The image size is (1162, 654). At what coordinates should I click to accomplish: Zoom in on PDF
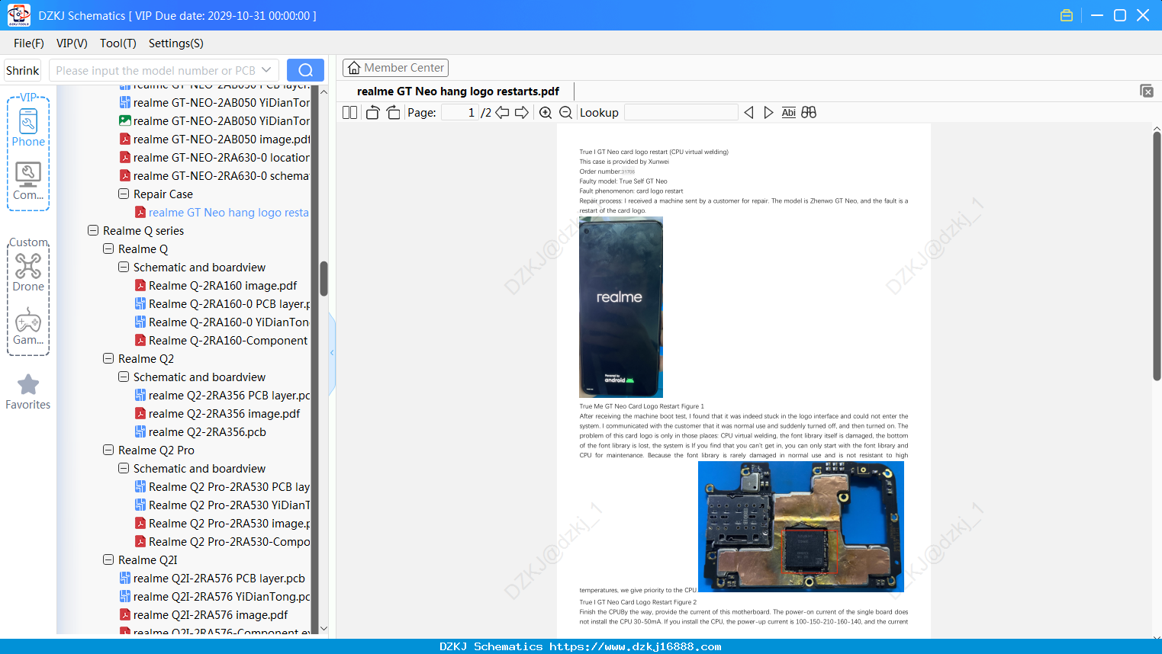(x=546, y=113)
